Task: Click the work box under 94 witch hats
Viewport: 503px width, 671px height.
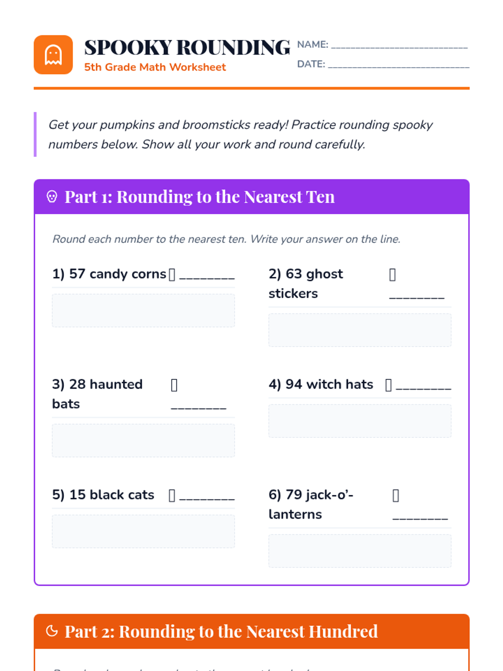Action: click(360, 421)
